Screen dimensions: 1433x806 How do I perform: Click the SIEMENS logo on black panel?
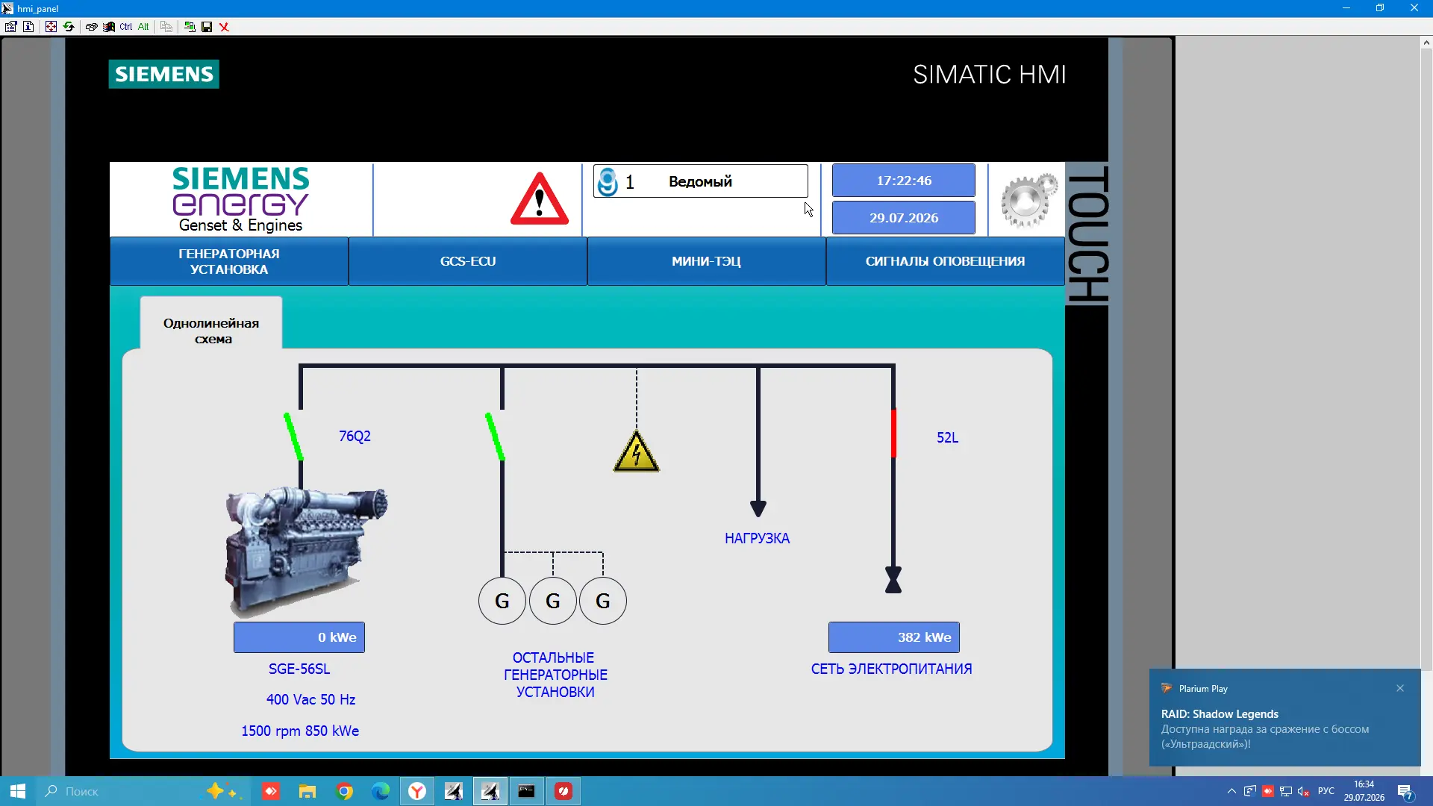[164, 74]
